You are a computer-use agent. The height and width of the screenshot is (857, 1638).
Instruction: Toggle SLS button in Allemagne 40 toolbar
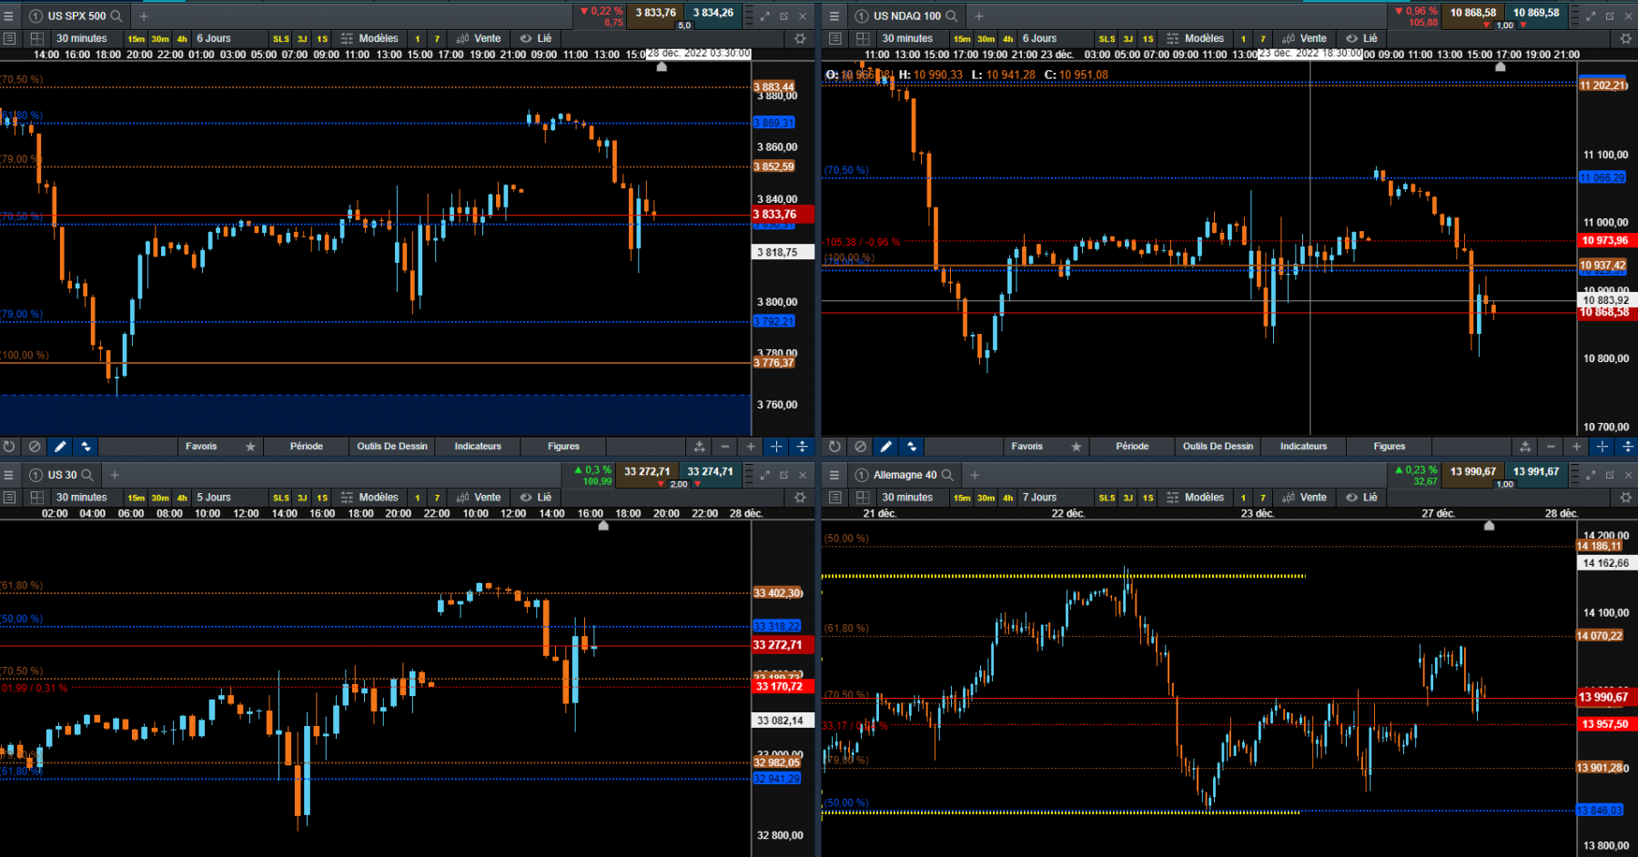point(1107,499)
